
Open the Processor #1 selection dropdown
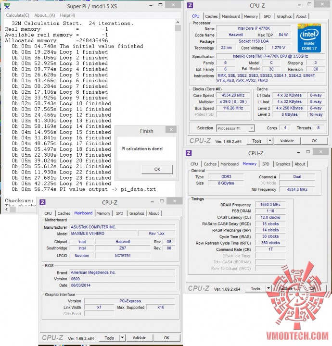(x=235, y=128)
